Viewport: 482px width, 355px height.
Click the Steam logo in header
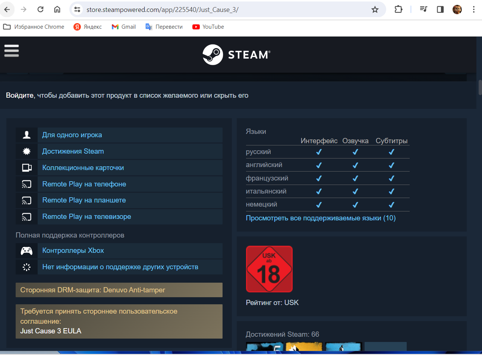click(x=236, y=55)
